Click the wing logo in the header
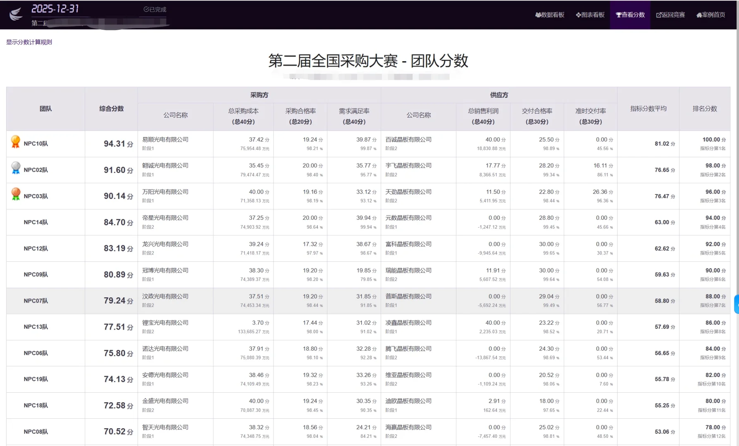This screenshot has height=446, width=739. pyautogui.click(x=15, y=14)
